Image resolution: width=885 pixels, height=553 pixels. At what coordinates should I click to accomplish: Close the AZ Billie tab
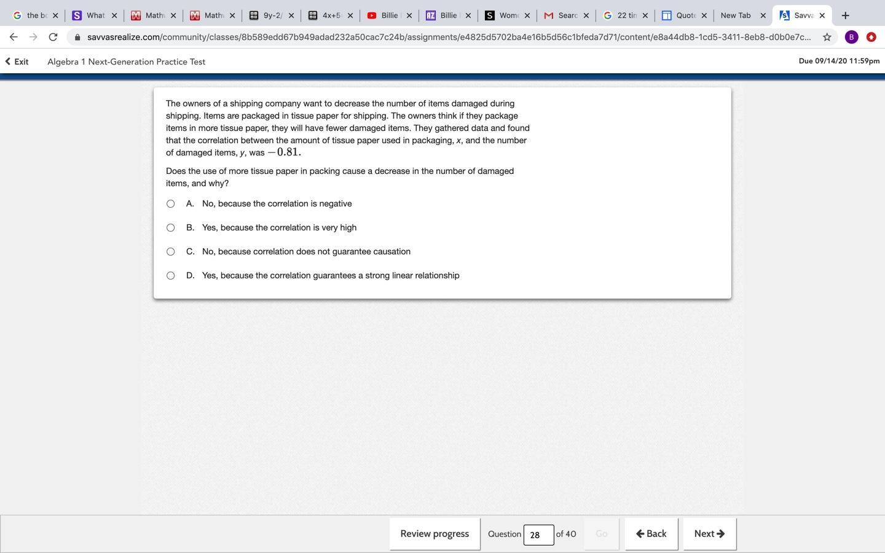(468, 15)
